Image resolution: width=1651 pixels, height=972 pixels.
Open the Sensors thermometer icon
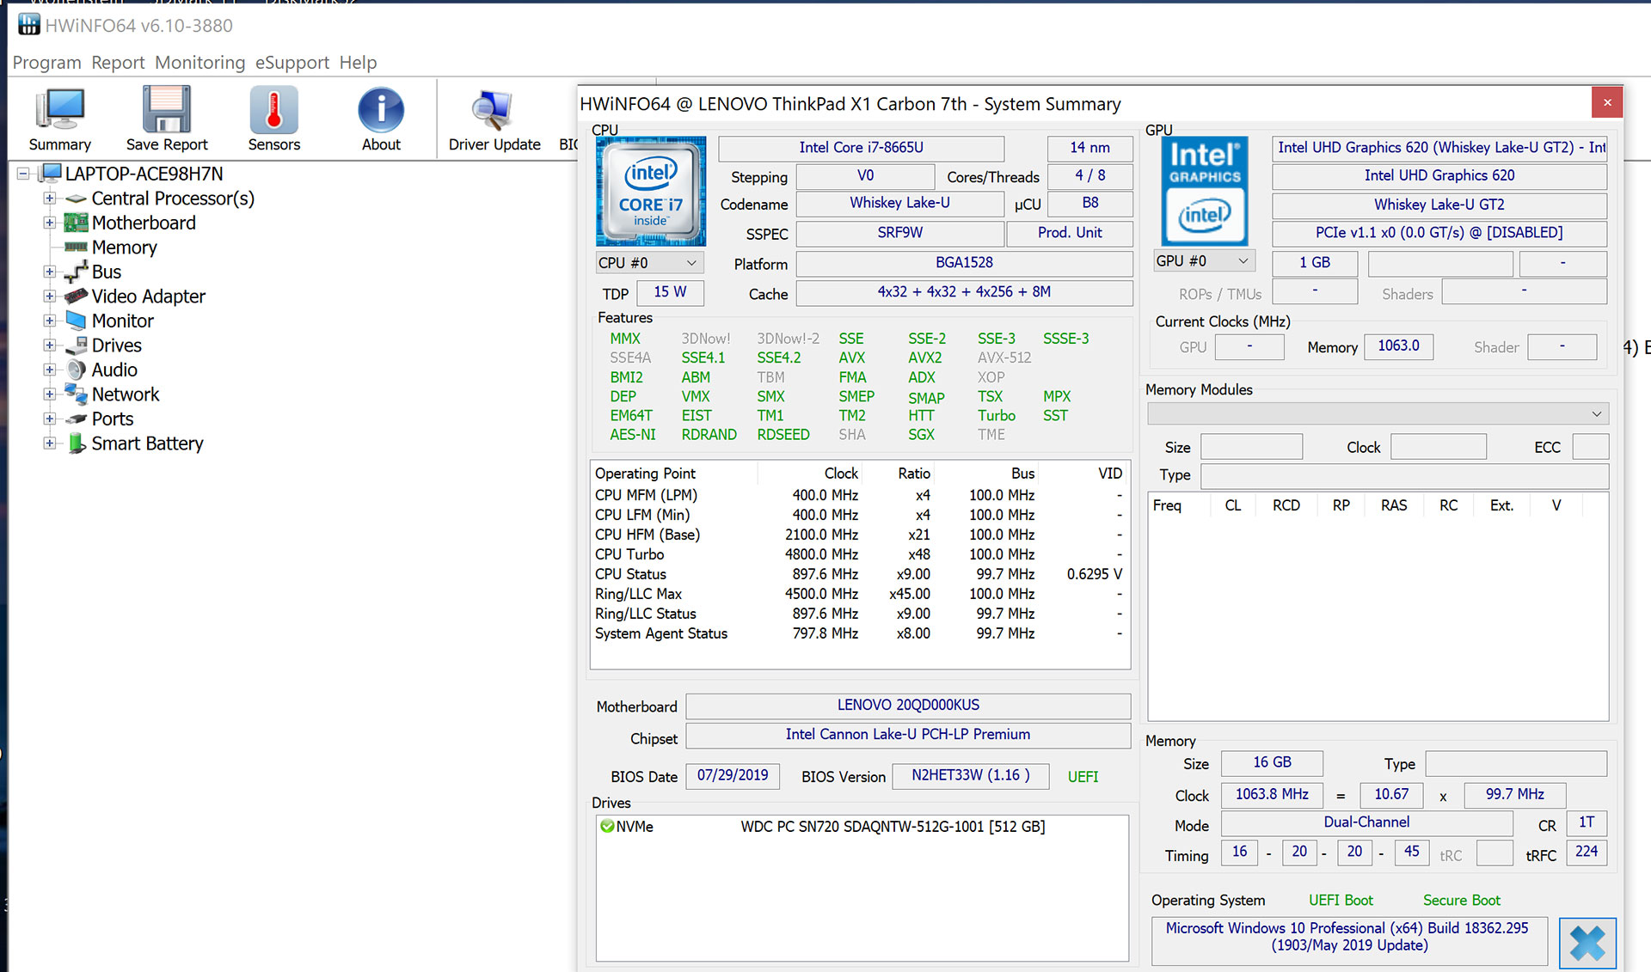pyautogui.click(x=273, y=110)
